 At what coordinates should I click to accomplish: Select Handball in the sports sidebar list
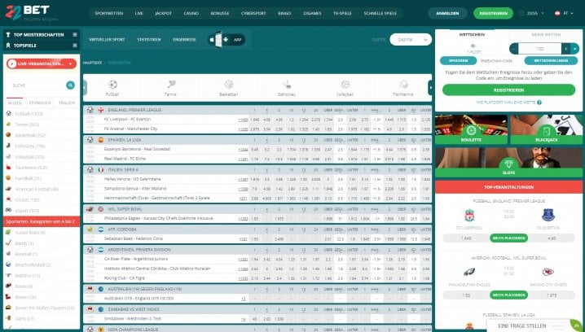(28, 178)
